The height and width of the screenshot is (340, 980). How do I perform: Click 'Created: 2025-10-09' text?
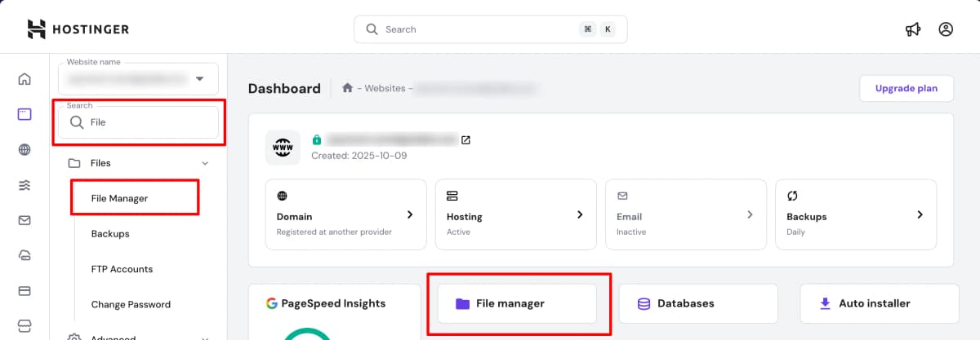tap(359, 155)
